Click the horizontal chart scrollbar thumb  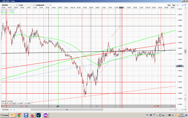pyautogui.click(x=67, y=110)
